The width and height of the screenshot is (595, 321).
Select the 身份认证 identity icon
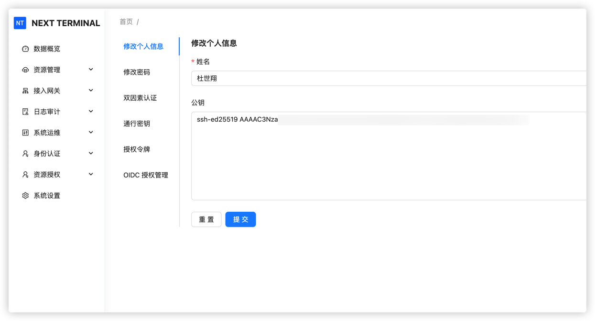click(25, 153)
